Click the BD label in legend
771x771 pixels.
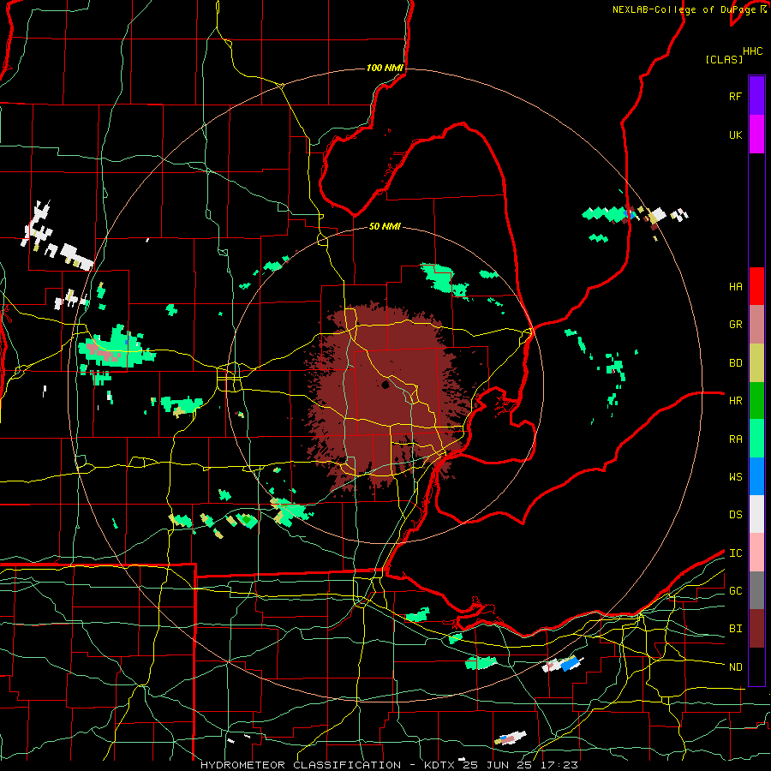click(x=735, y=363)
